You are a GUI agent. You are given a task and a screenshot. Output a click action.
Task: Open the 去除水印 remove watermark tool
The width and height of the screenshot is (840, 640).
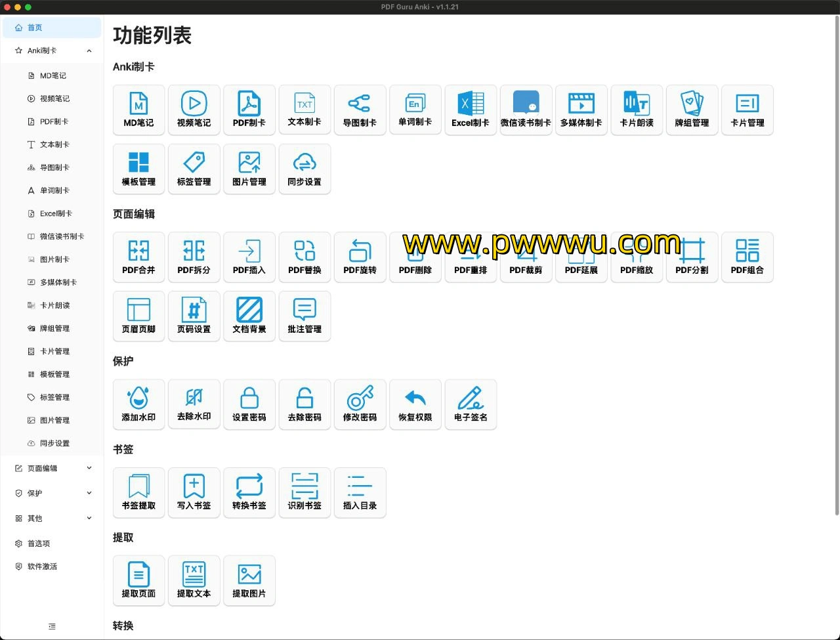(194, 404)
